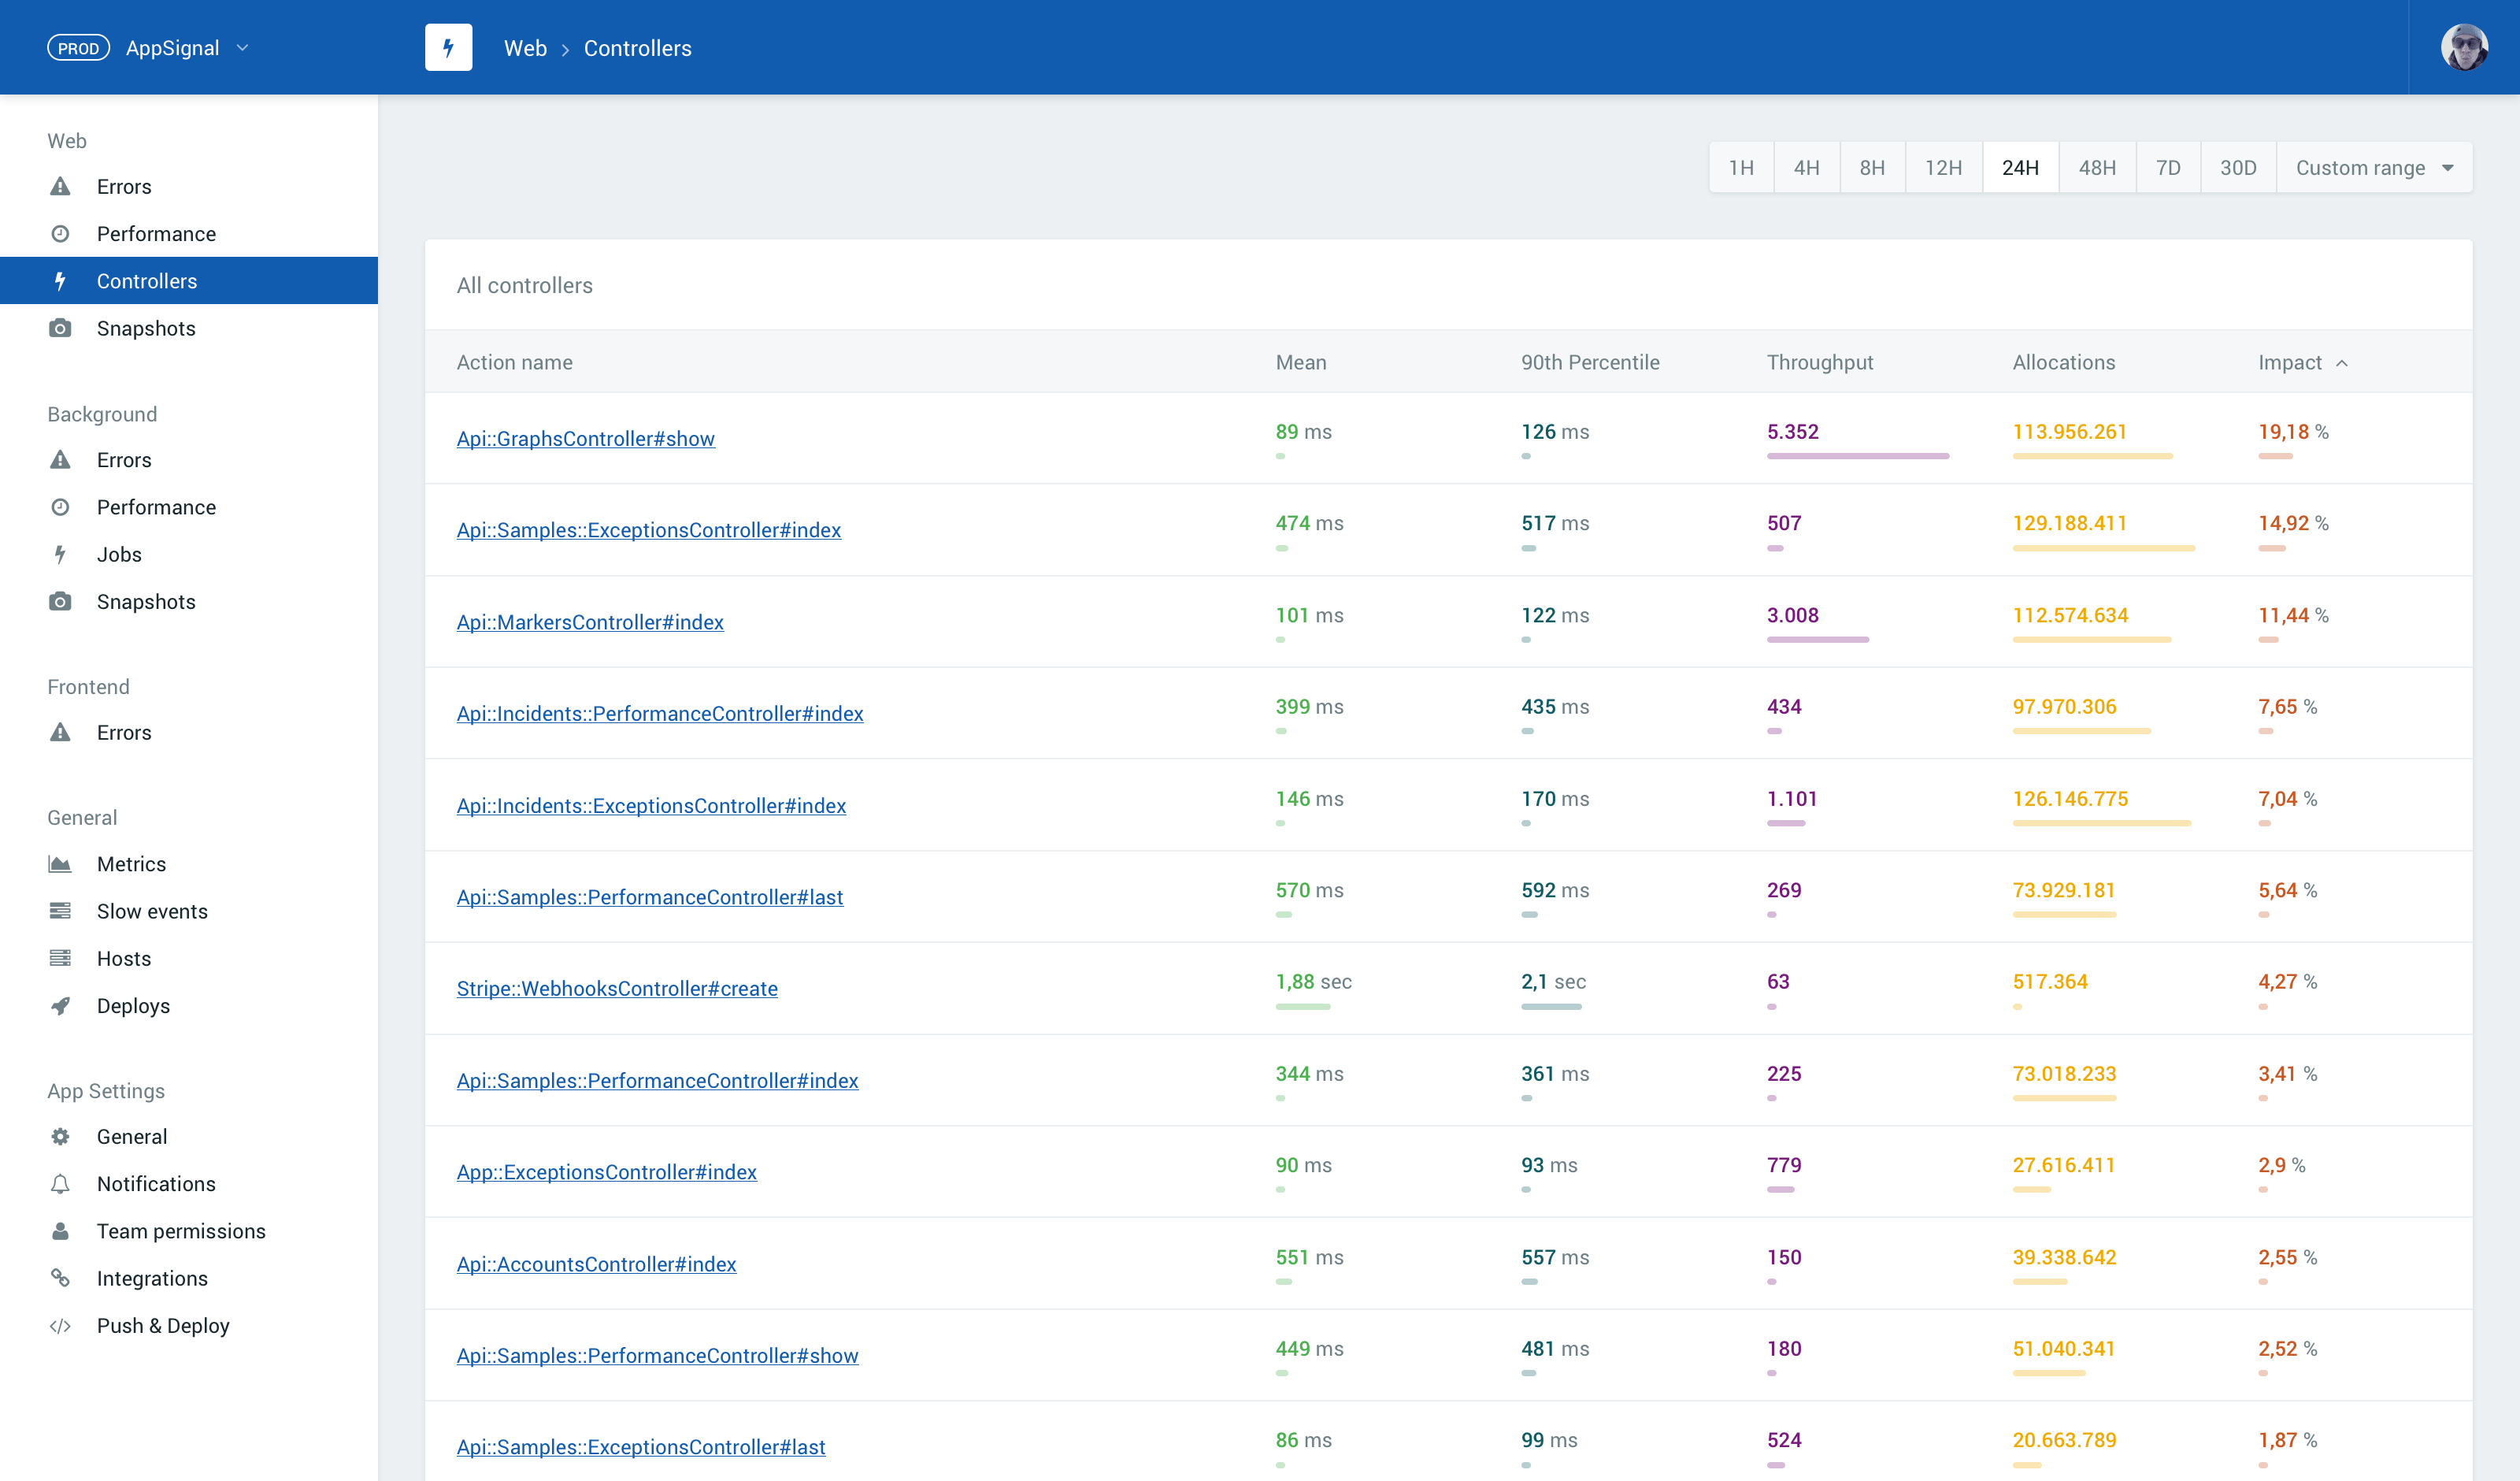
Task: Select the 48H time range
Action: [x=2096, y=168]
